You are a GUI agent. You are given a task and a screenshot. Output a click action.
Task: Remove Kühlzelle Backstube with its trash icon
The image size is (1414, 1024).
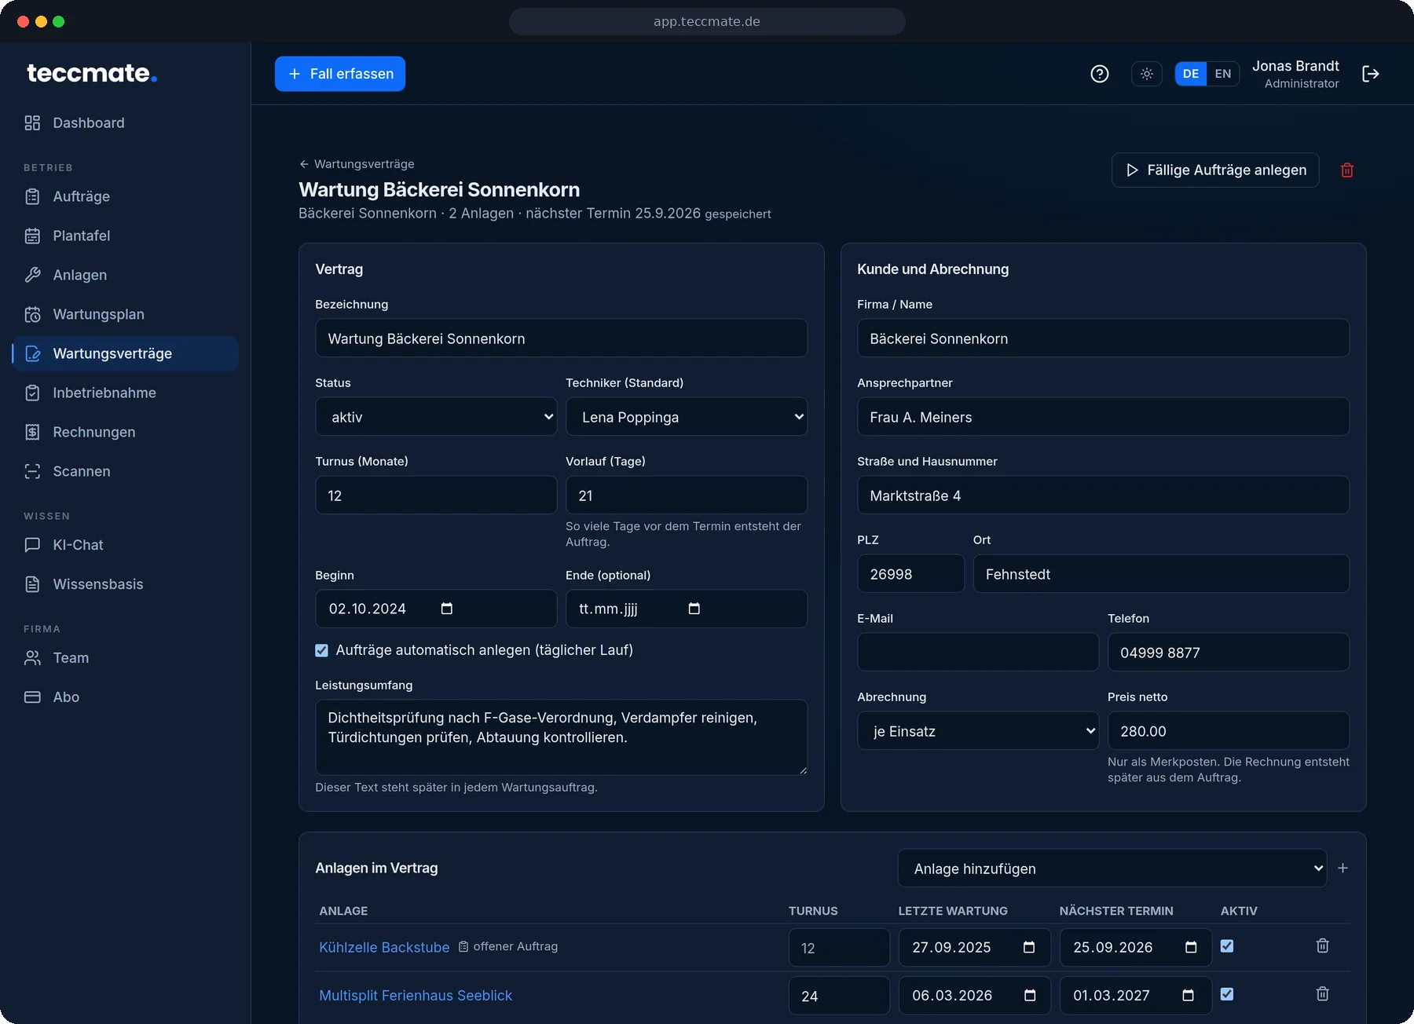click(1323, 946)
